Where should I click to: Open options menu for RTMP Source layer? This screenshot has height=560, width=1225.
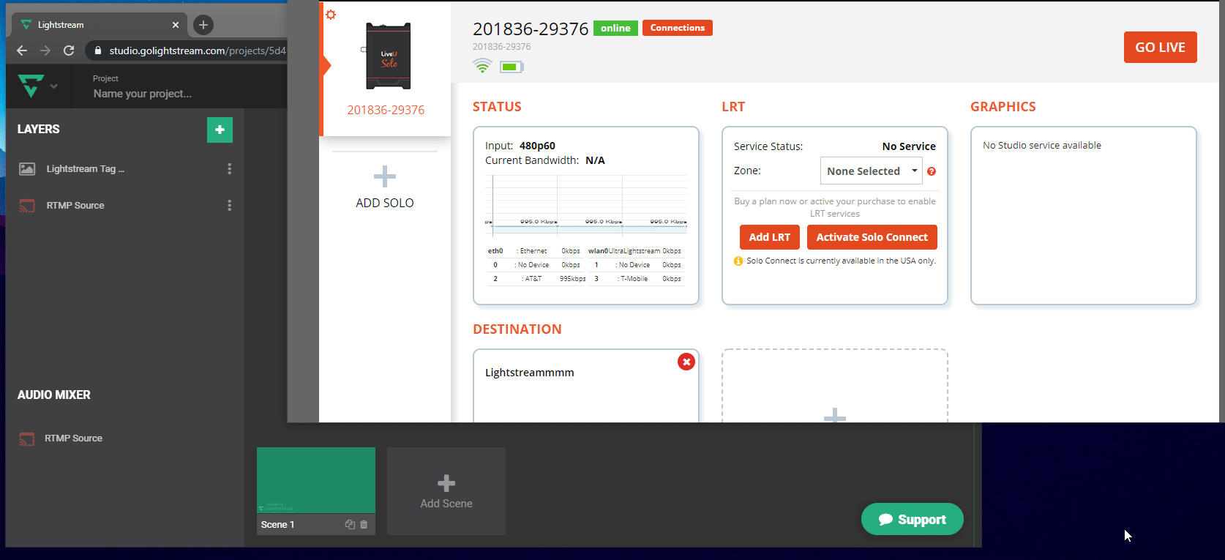230,206
